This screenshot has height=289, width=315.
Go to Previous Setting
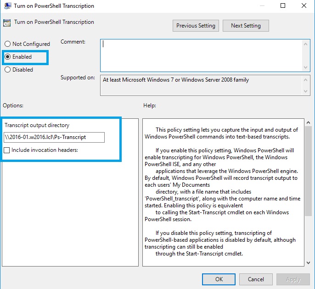coord(196,26)
